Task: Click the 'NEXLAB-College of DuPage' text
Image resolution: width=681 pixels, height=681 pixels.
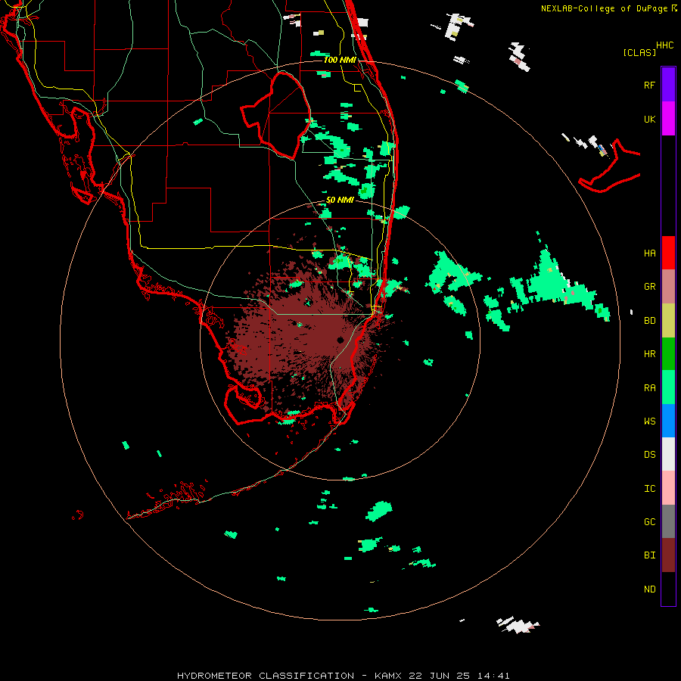Action: coord(605,8)
